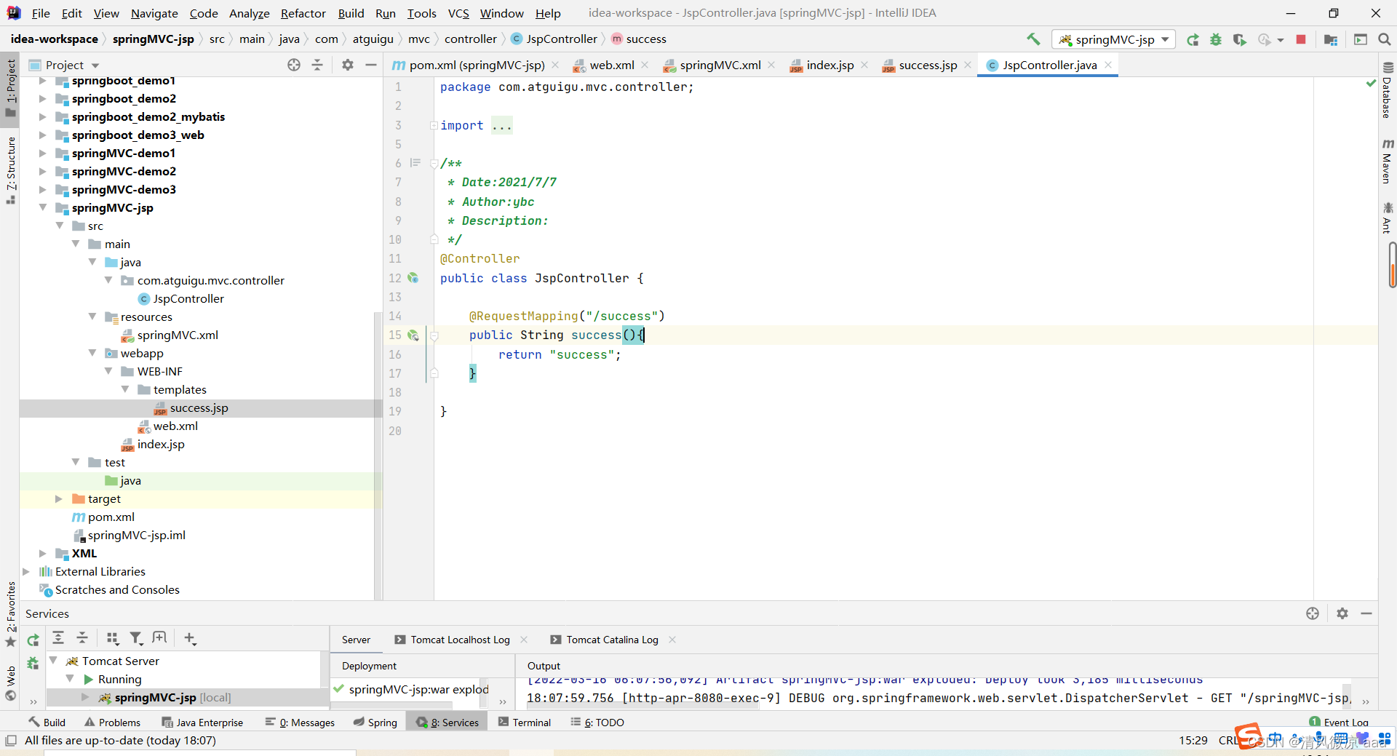The image size is (1397, 756).
Task: Expand folded import statement on line 3
Action: pos(434,125)
